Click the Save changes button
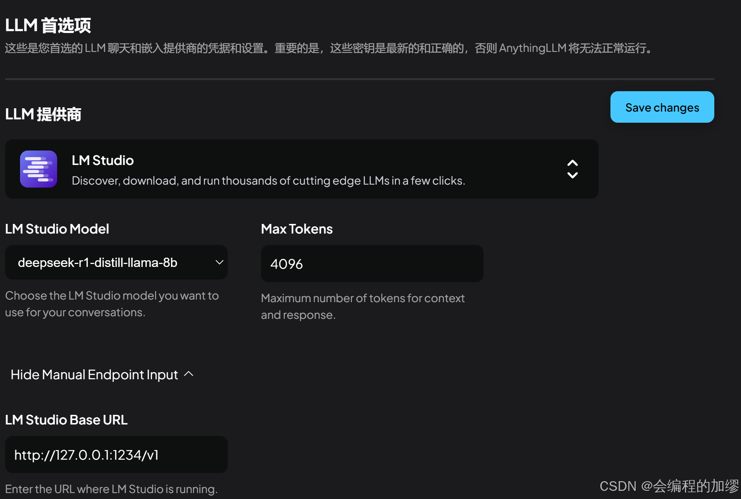This screenshot has height=499, width=741. tap(662, 107)
